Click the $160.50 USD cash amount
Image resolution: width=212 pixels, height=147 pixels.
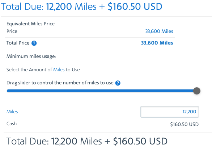pos(185,124)
